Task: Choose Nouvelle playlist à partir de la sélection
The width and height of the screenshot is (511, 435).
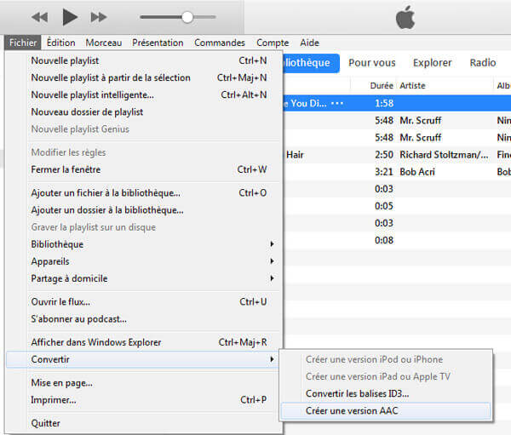Action: [x=143, y=77]
